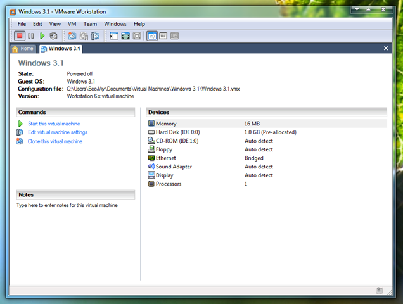Click the configuration file path text
This screenshot has width=403, height=304.
click(x=153, y=89)
